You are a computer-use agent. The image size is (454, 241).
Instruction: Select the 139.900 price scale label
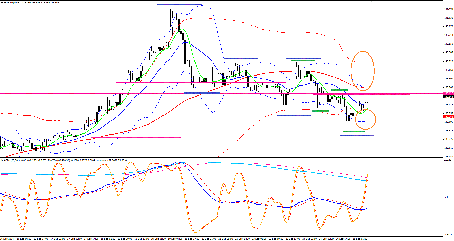(448, 79)
